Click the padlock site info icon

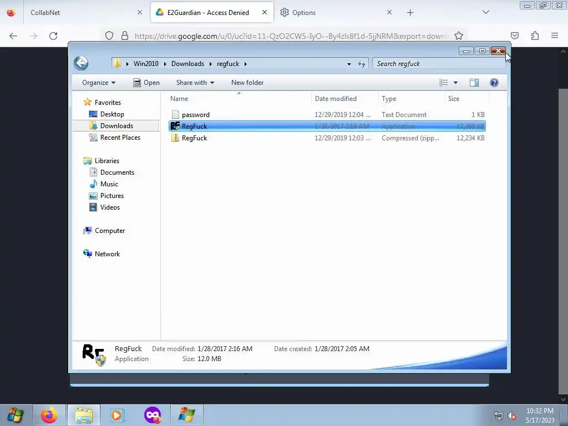(125, 36)
